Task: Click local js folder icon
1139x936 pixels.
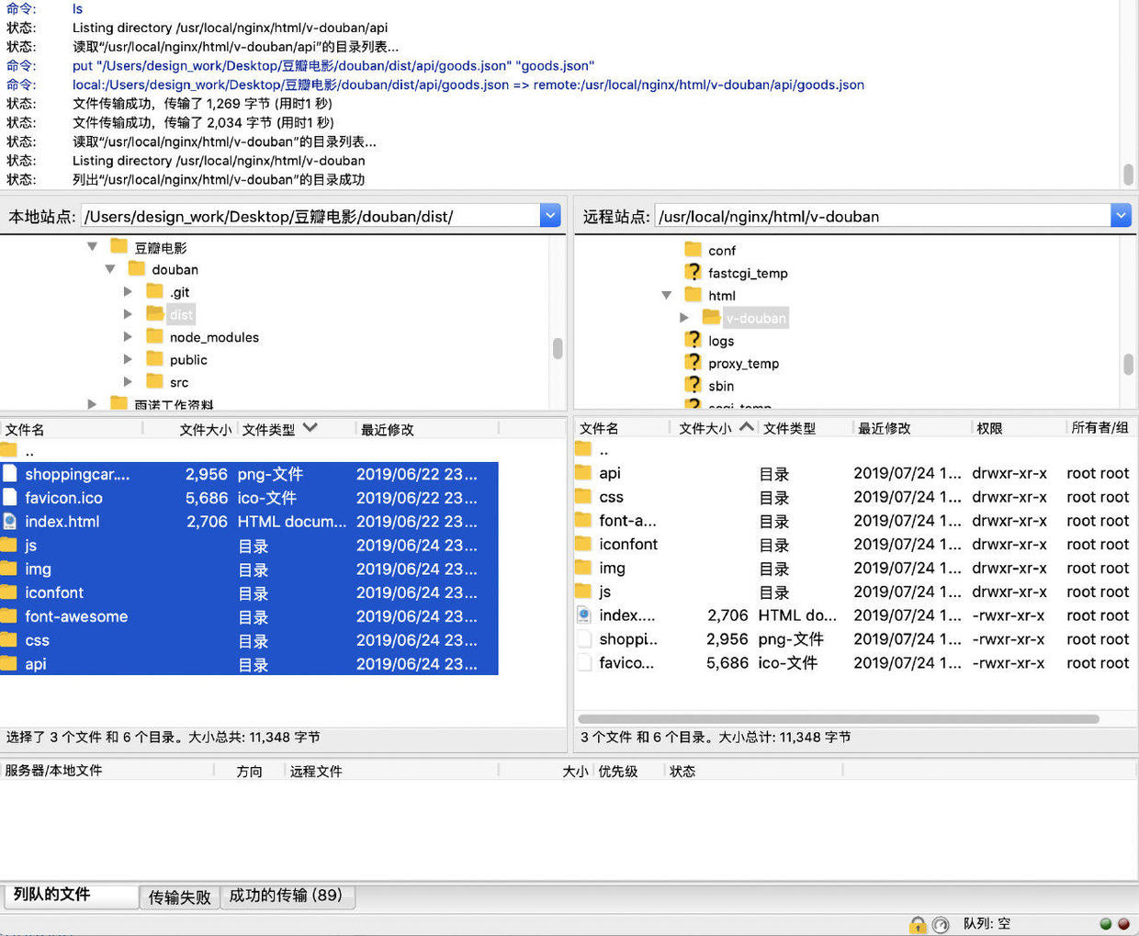Action: tap(9, 545)
